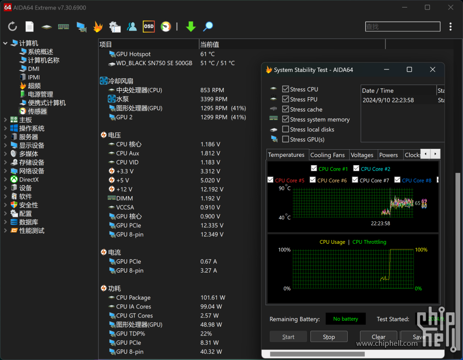Click the magnifier search toolbar icon

tap(208, 26)
